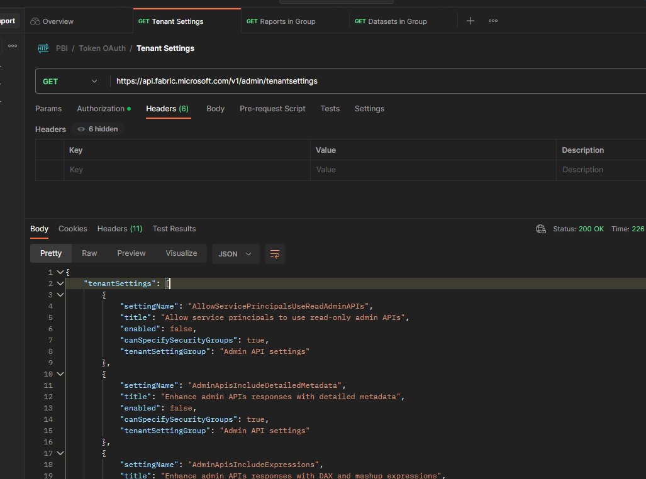
Task: Navigate to PBI in breadcrumb
Action: [x=62, y=48]
